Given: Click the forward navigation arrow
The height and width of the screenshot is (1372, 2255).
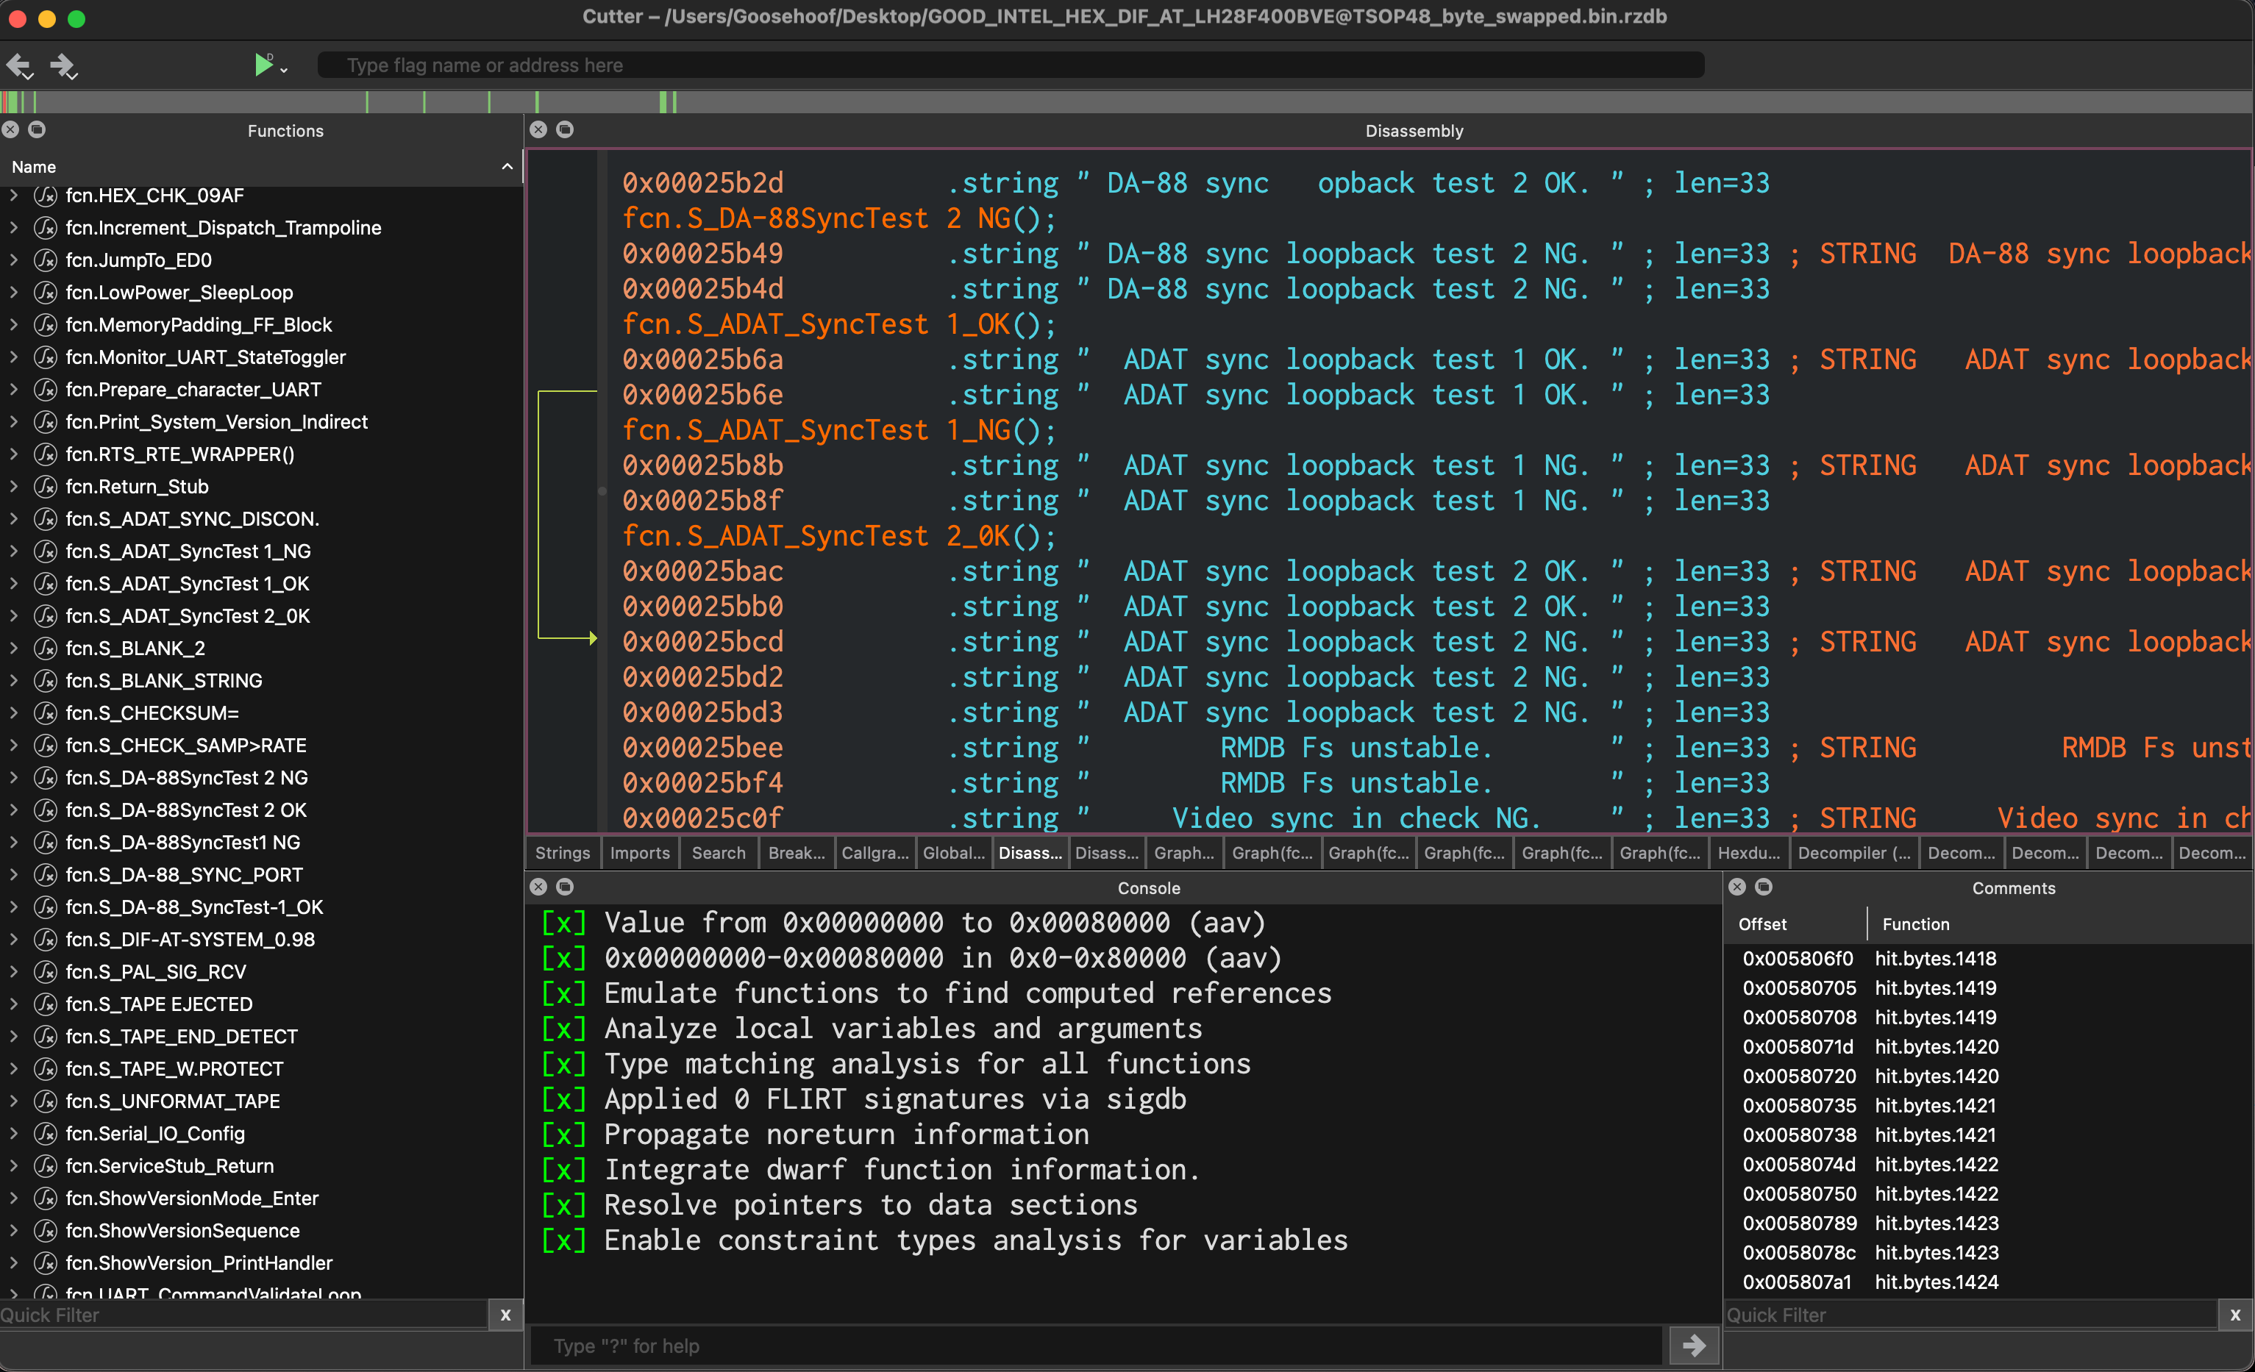Looking at the screenshot, I should click(63, 65).
